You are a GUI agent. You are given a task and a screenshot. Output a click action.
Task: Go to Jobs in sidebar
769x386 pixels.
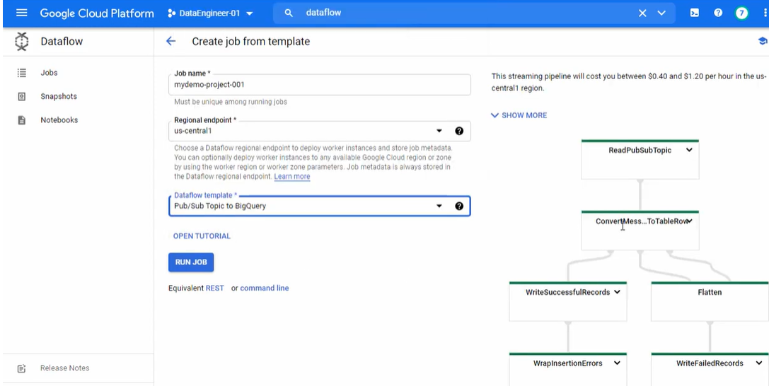pyautogui.click(x=49, y=73)
